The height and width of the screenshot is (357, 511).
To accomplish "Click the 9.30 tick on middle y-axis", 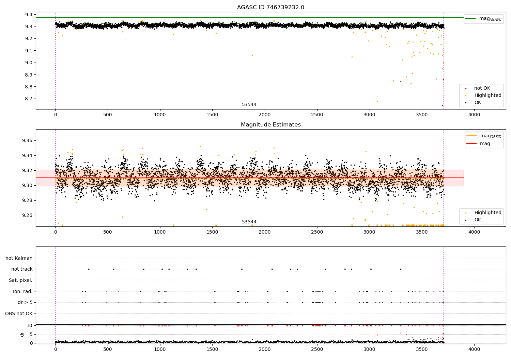I will tap(27, 186).
